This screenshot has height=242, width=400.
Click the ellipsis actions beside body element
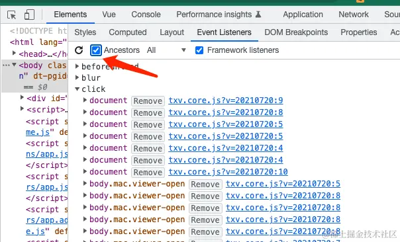6,65
